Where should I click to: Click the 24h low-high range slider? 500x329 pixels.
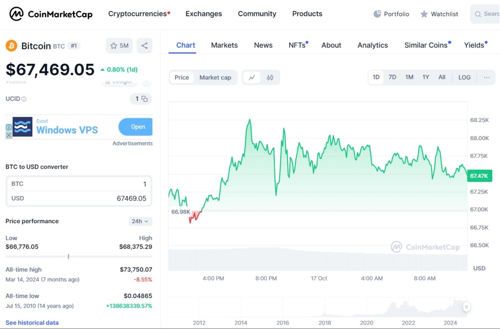(x=68, y=257)
